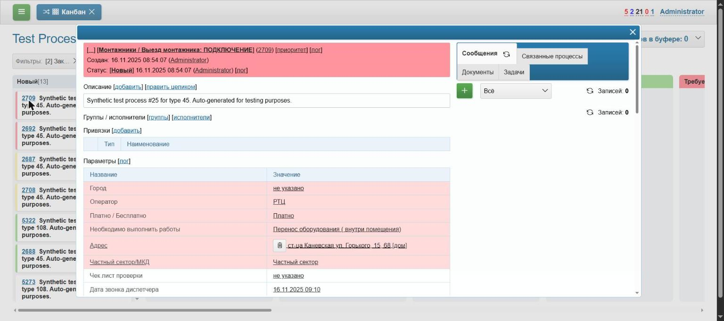The image size is (724, 321).
Task: Click the dialog scrollbar down arrow
Action: 637,293
